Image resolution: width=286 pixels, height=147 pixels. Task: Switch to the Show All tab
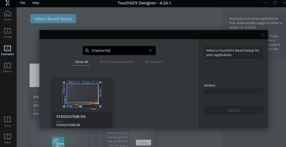(x=82, y=62)
